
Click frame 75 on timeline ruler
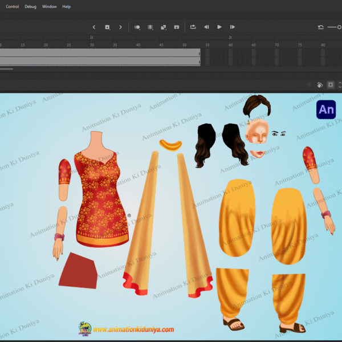300,44
